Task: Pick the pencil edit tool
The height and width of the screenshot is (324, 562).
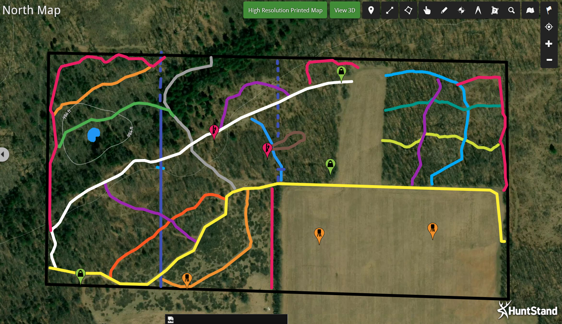Action: click(x=444, y=10)
